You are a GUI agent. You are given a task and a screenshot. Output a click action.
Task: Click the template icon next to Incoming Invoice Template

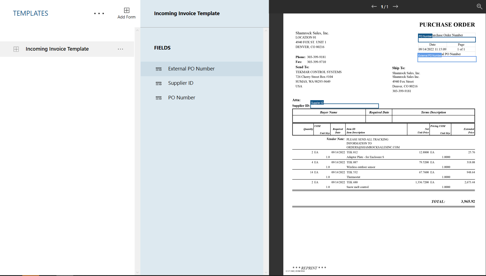[x=16, y=49]
